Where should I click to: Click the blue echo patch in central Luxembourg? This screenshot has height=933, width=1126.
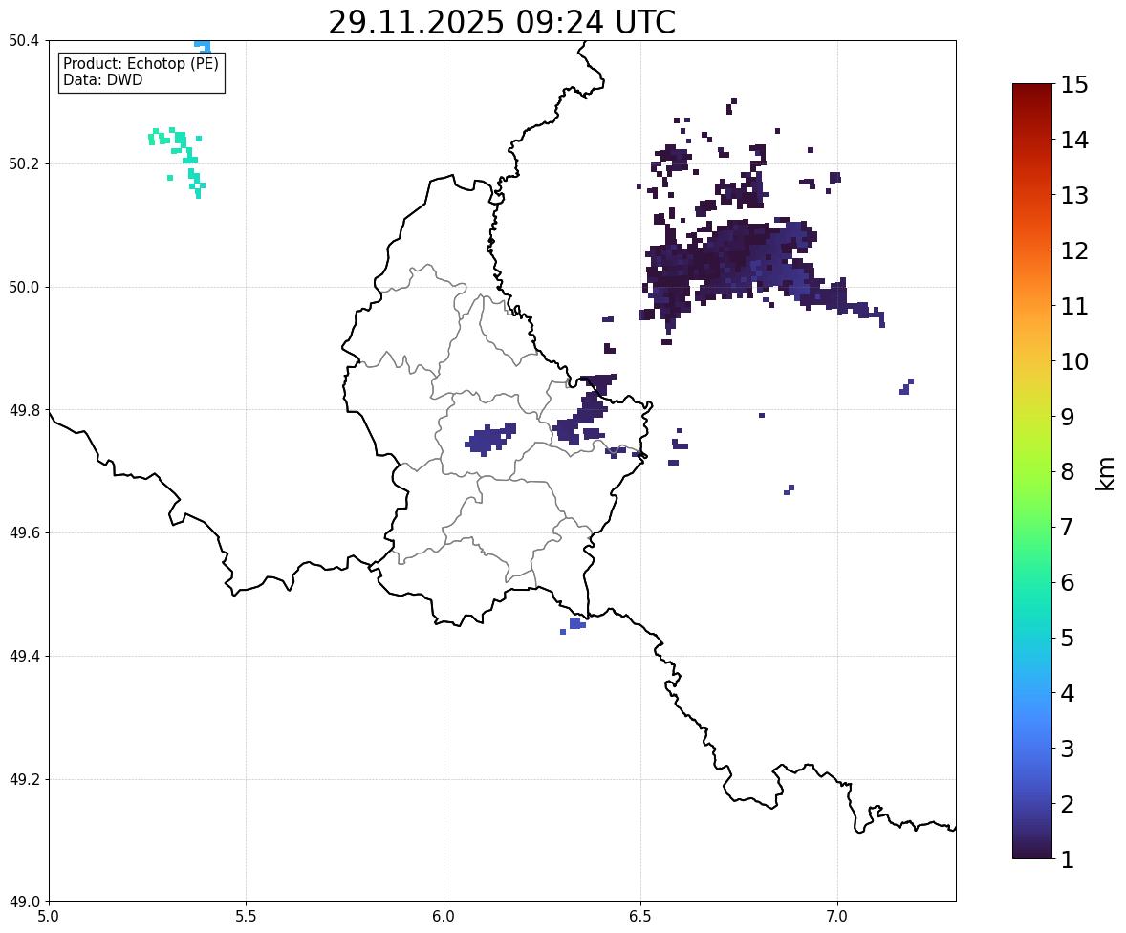(x=490, y=439)
